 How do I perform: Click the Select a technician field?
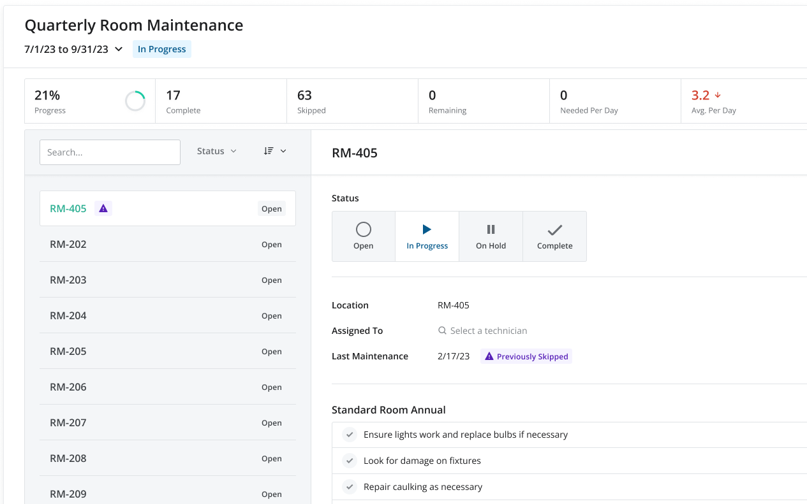pos(489,331)
